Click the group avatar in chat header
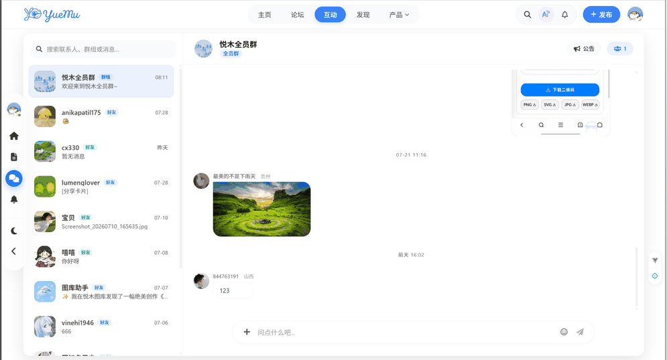 click(x=203, y=48)
